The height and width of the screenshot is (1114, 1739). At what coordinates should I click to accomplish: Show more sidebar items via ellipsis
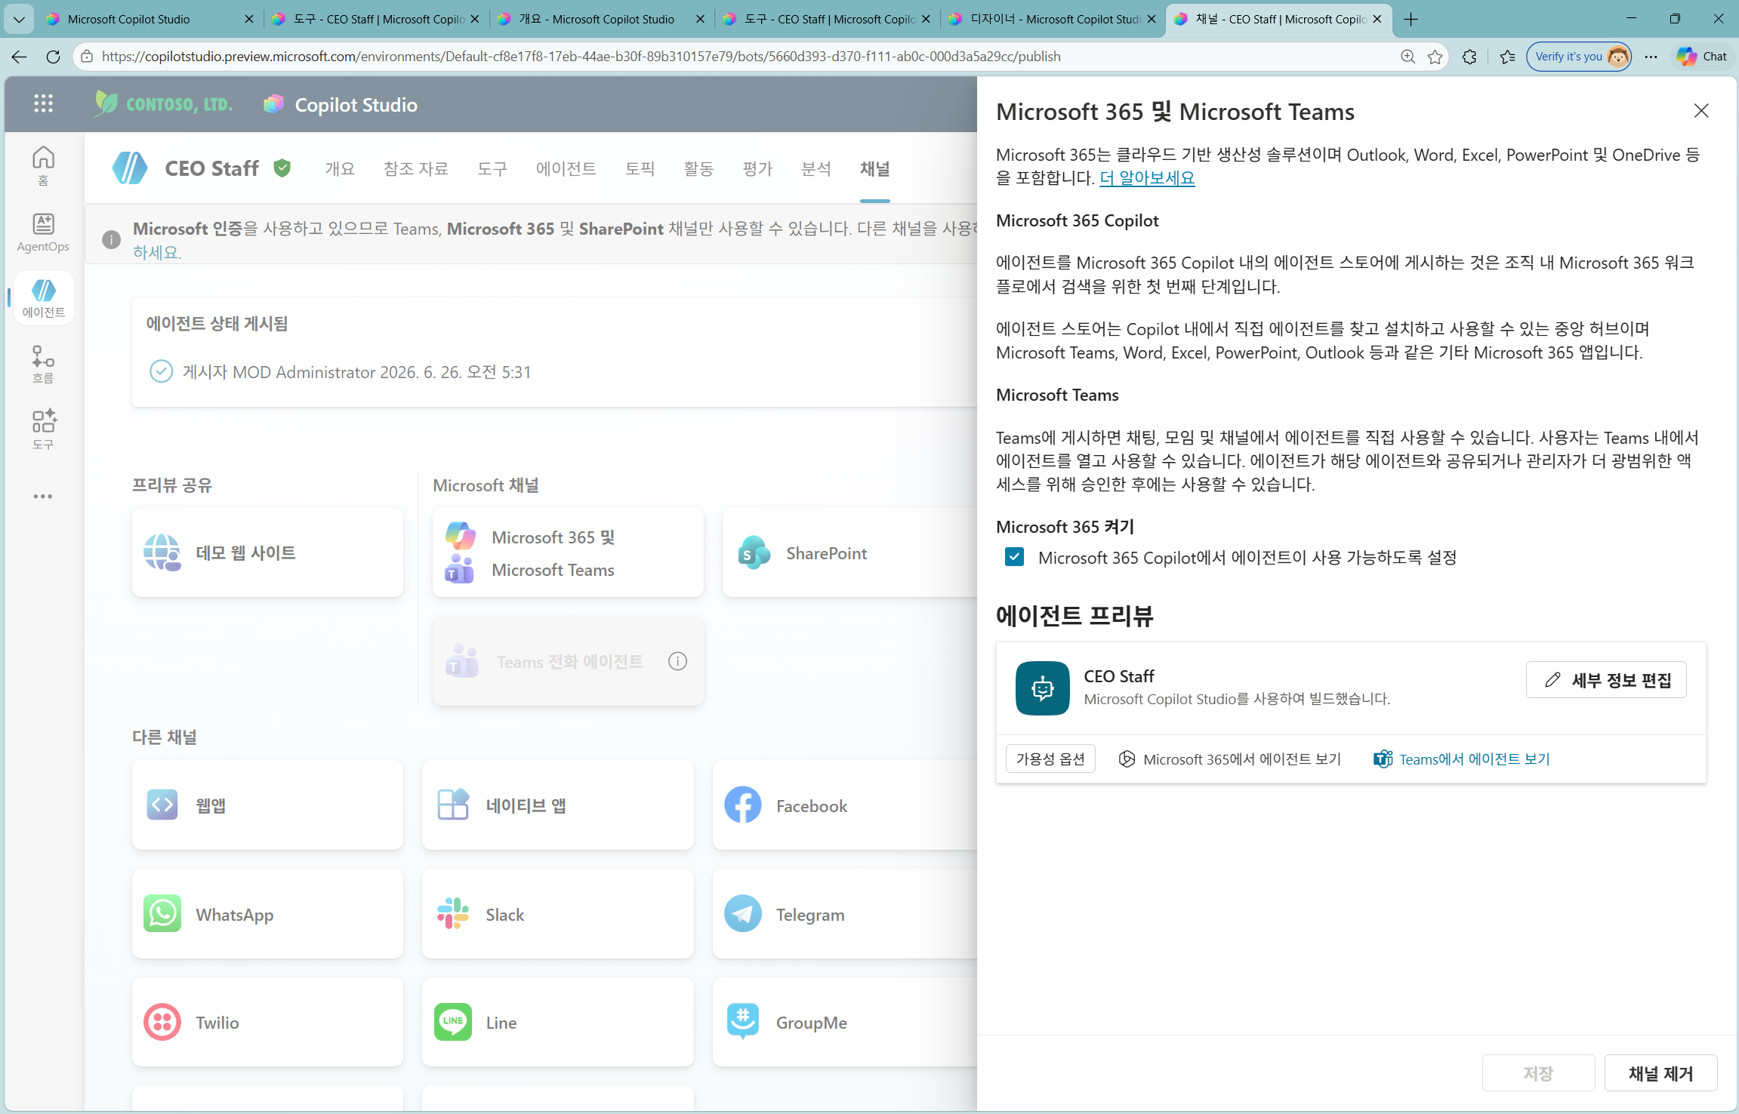pos(43,496)
